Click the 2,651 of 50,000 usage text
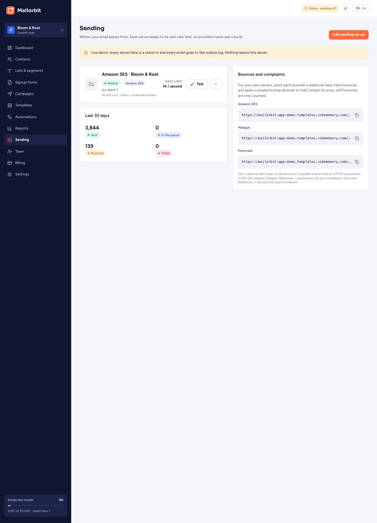The width and height of the screenshot is (377, 523). tap(29, 511)
